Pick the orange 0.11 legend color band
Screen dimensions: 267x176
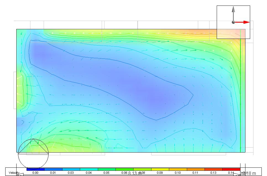point(196,169)
